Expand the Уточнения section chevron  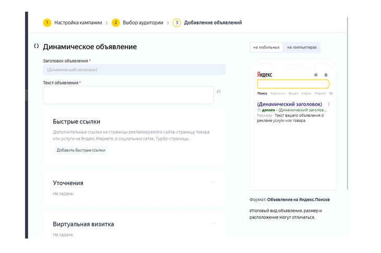(x=213, y=182)
